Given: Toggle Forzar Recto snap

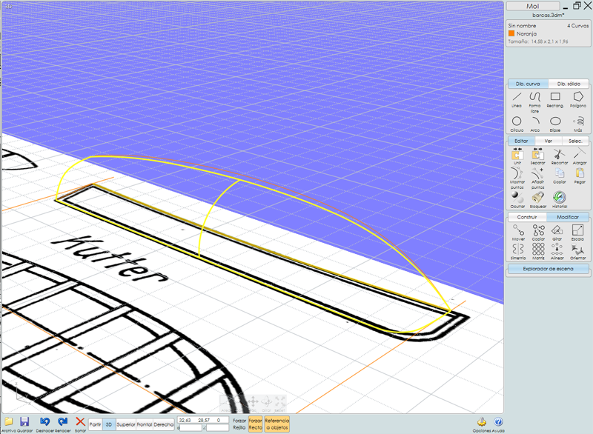Looking at the screenshot, I should 255,424.
